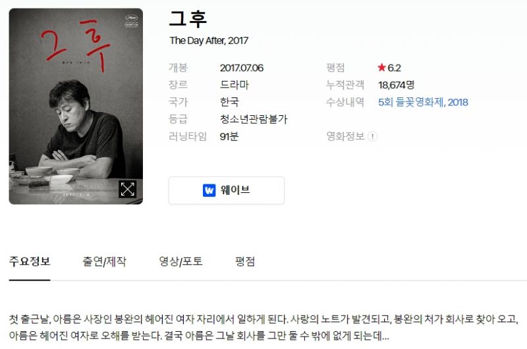This screenshot has height=349, width=527.
Task: Click the 영화정보 label
Action: pos(345,136)
